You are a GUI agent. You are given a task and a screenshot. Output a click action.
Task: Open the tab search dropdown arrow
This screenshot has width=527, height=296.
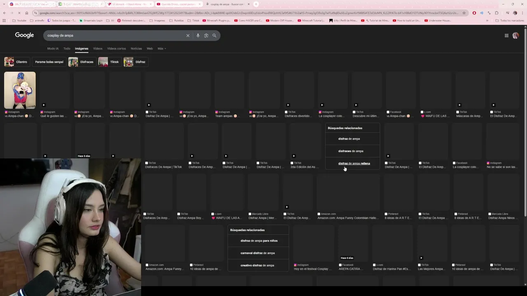click(5, 4)
